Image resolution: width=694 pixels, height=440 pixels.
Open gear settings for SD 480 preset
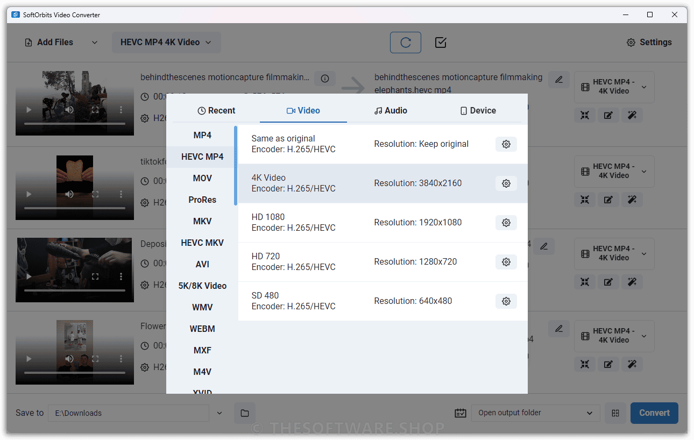pyautogui.click(x=506, y=301)
